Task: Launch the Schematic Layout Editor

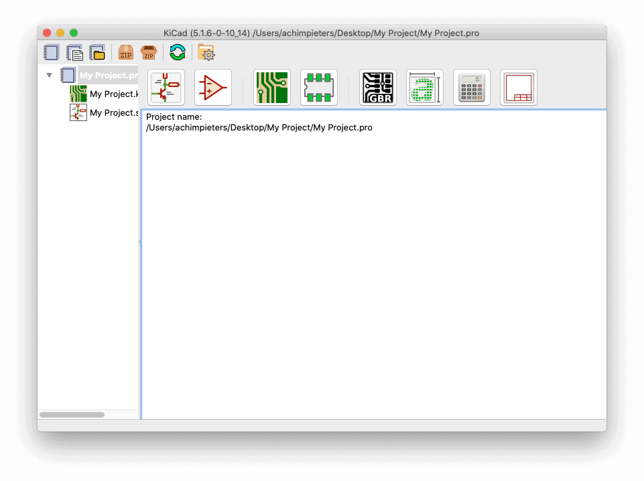Action: point(166,88)
